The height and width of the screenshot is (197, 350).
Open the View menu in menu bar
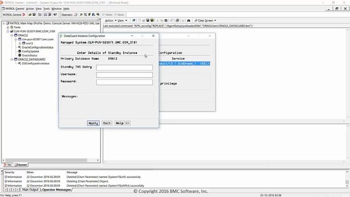pos(39,9)
